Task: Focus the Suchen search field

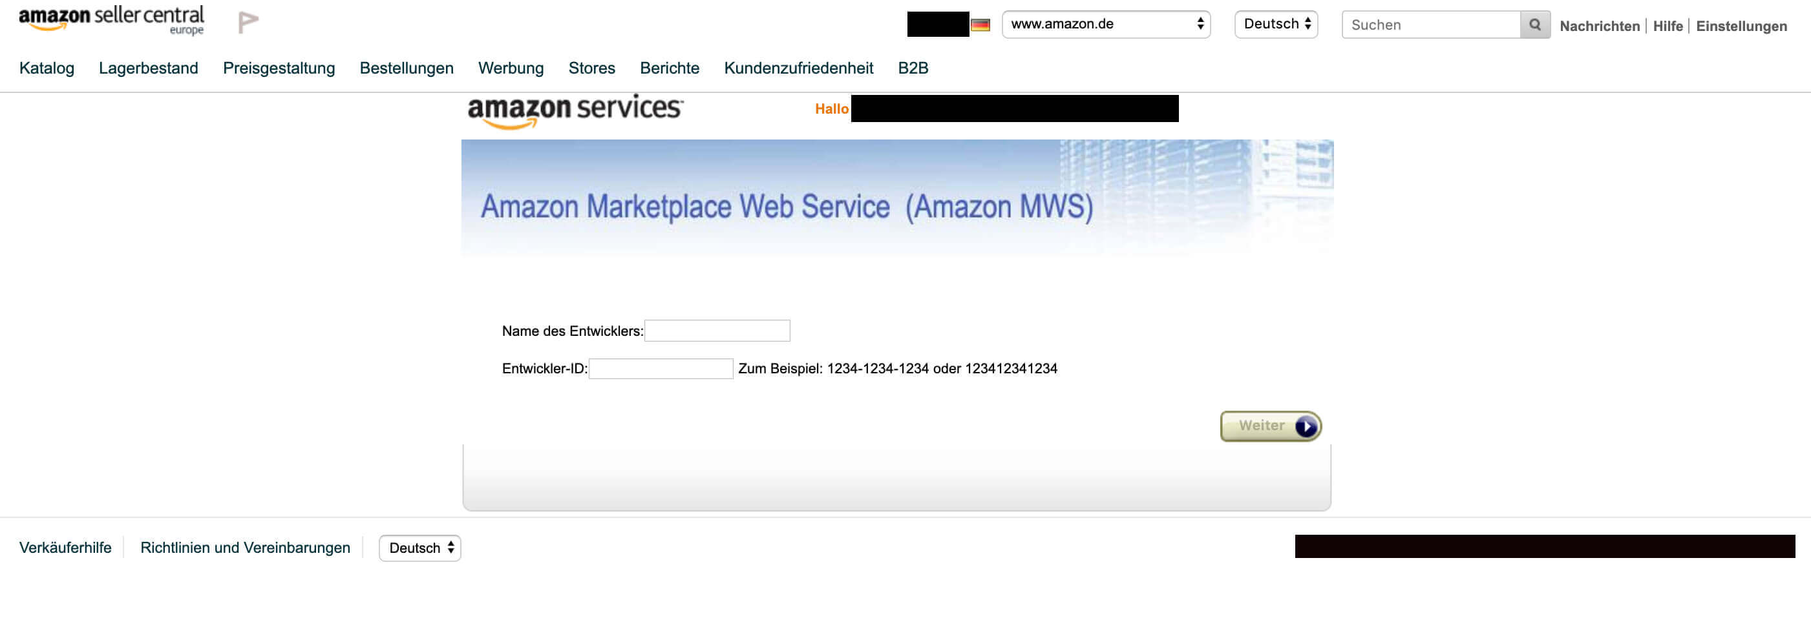Action: coord(1431,25)
